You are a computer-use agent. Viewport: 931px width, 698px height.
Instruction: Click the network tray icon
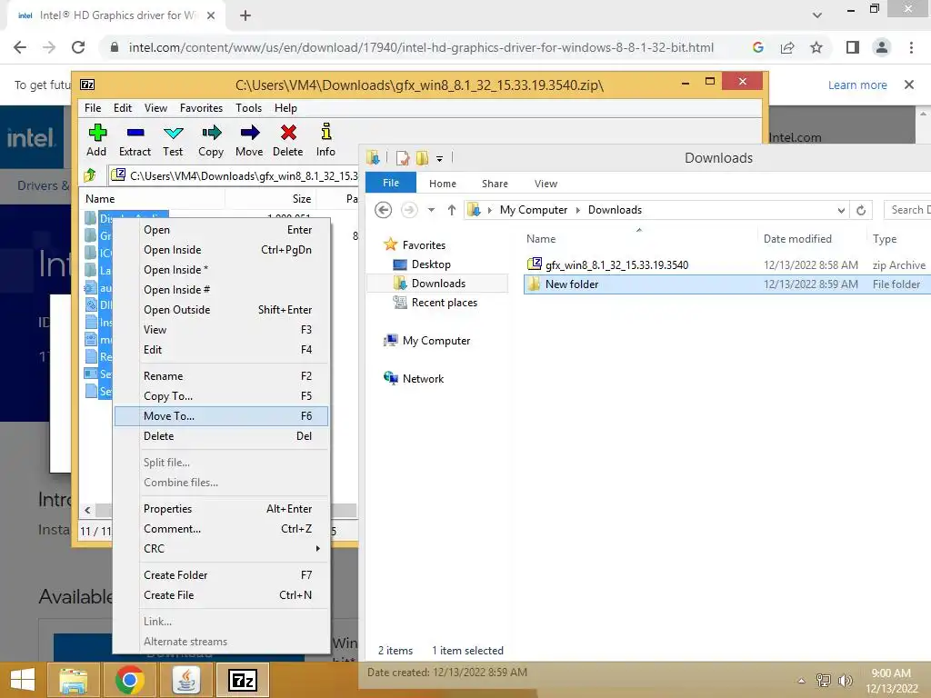[x=824, y=680]
